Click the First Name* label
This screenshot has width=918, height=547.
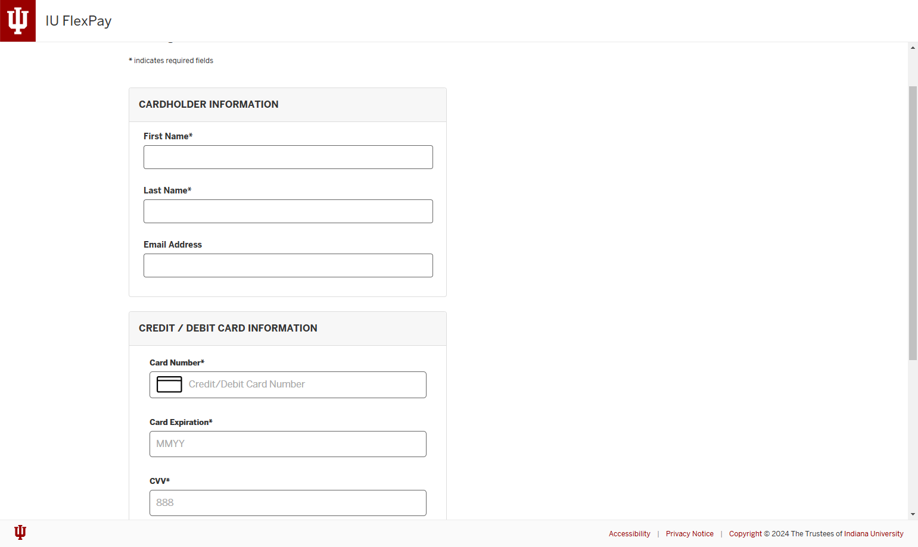tap(168, 136)
